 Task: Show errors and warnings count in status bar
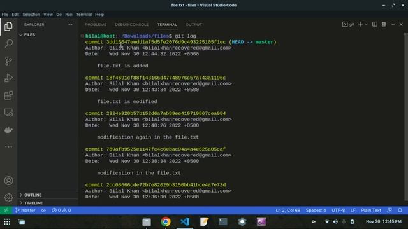[61, 211]
